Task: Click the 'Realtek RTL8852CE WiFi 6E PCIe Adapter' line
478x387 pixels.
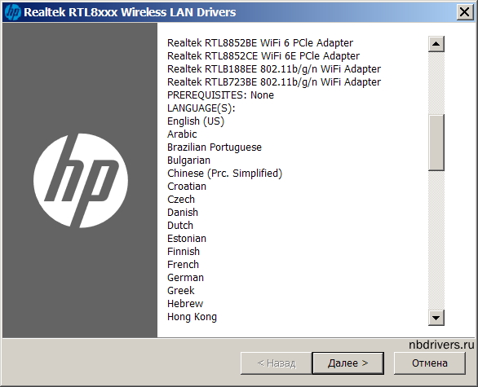Action: click(263, 56)
